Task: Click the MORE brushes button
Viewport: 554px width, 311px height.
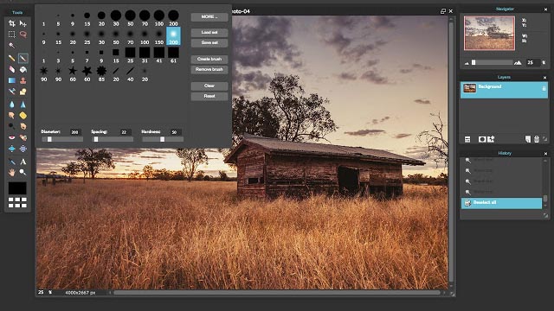Action: (209, 17)
